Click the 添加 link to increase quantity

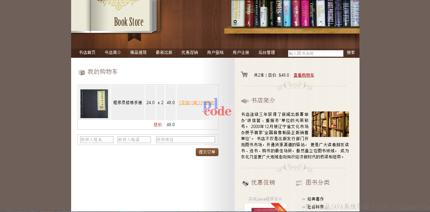pos(185,103)
